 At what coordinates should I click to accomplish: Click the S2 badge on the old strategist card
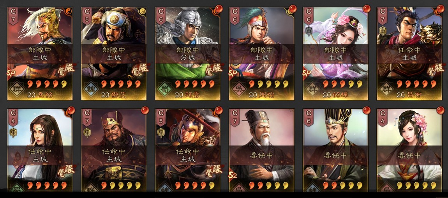coord(233,175)
